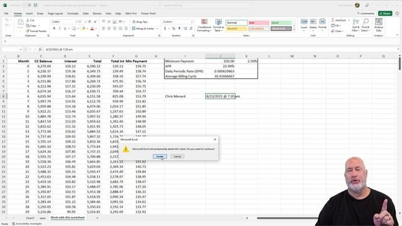Viewport: 402px width, 226px height.
Task: Switch to the Insert ribbon tab
Action: click(x=30, y=13)
